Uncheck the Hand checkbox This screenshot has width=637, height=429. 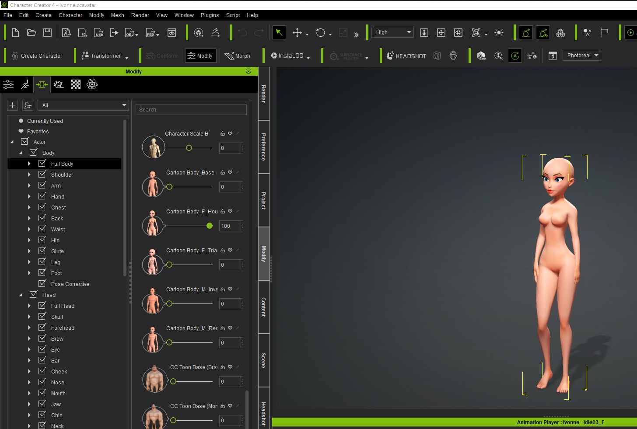click(x=42, y=196)
